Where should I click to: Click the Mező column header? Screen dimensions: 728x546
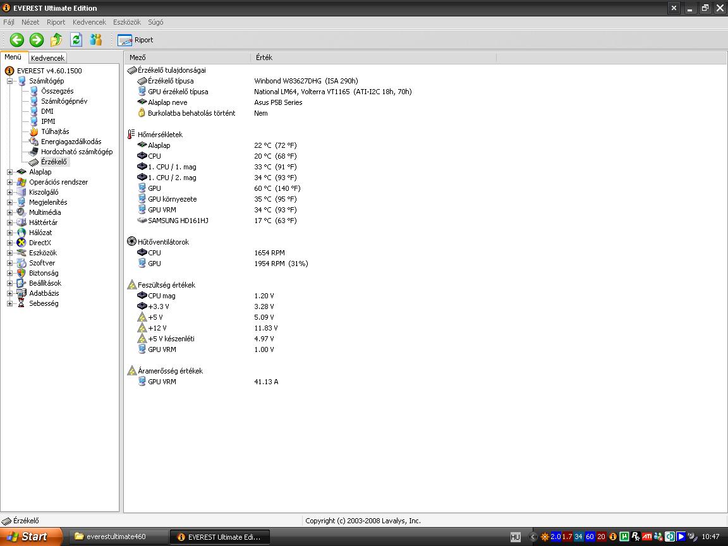click(x=187, y=58)
